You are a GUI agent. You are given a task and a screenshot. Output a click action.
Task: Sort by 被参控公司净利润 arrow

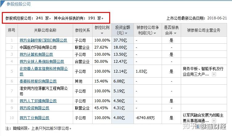(155, 33)
